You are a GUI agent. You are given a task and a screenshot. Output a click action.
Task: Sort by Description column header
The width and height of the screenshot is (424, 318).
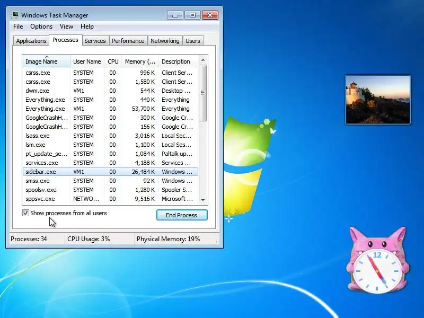coord(179,61)
